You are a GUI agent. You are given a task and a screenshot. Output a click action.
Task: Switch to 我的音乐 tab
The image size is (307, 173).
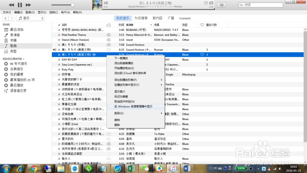coord(123,18)
